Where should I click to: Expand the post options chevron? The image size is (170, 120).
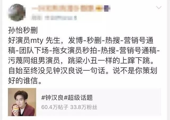(159, 7)
